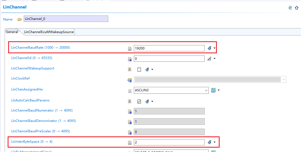Enable the LinChannelWakeupSupport checkbox
This screenshot has width=301, height=152.
[x=139, y=69]
